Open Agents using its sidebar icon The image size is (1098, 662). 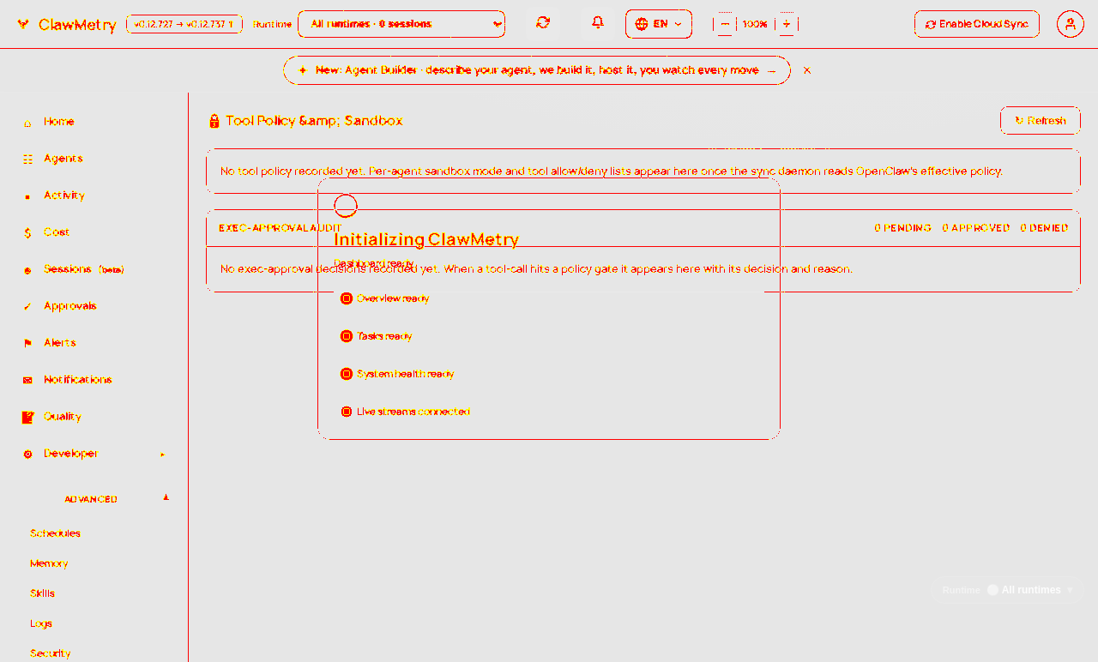(27, 159)
